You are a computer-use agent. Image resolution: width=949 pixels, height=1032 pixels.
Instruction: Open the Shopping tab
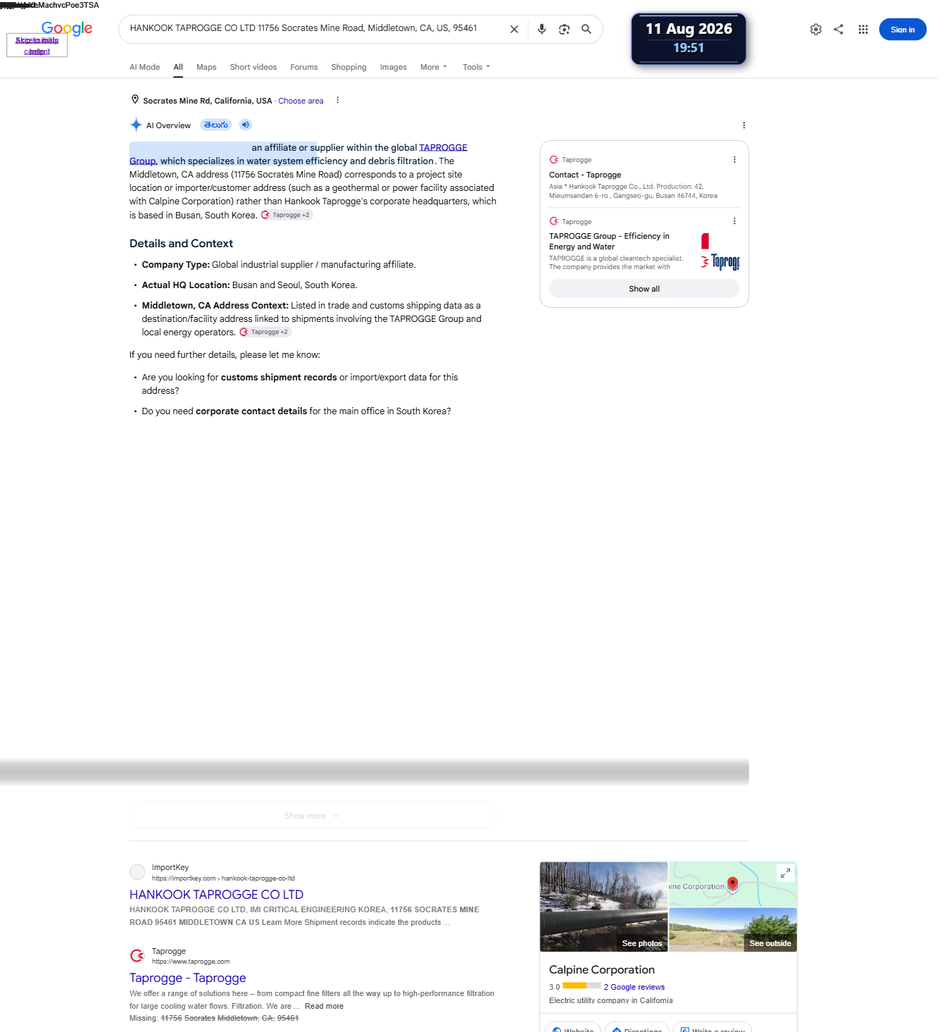click(x=349, y=67)
